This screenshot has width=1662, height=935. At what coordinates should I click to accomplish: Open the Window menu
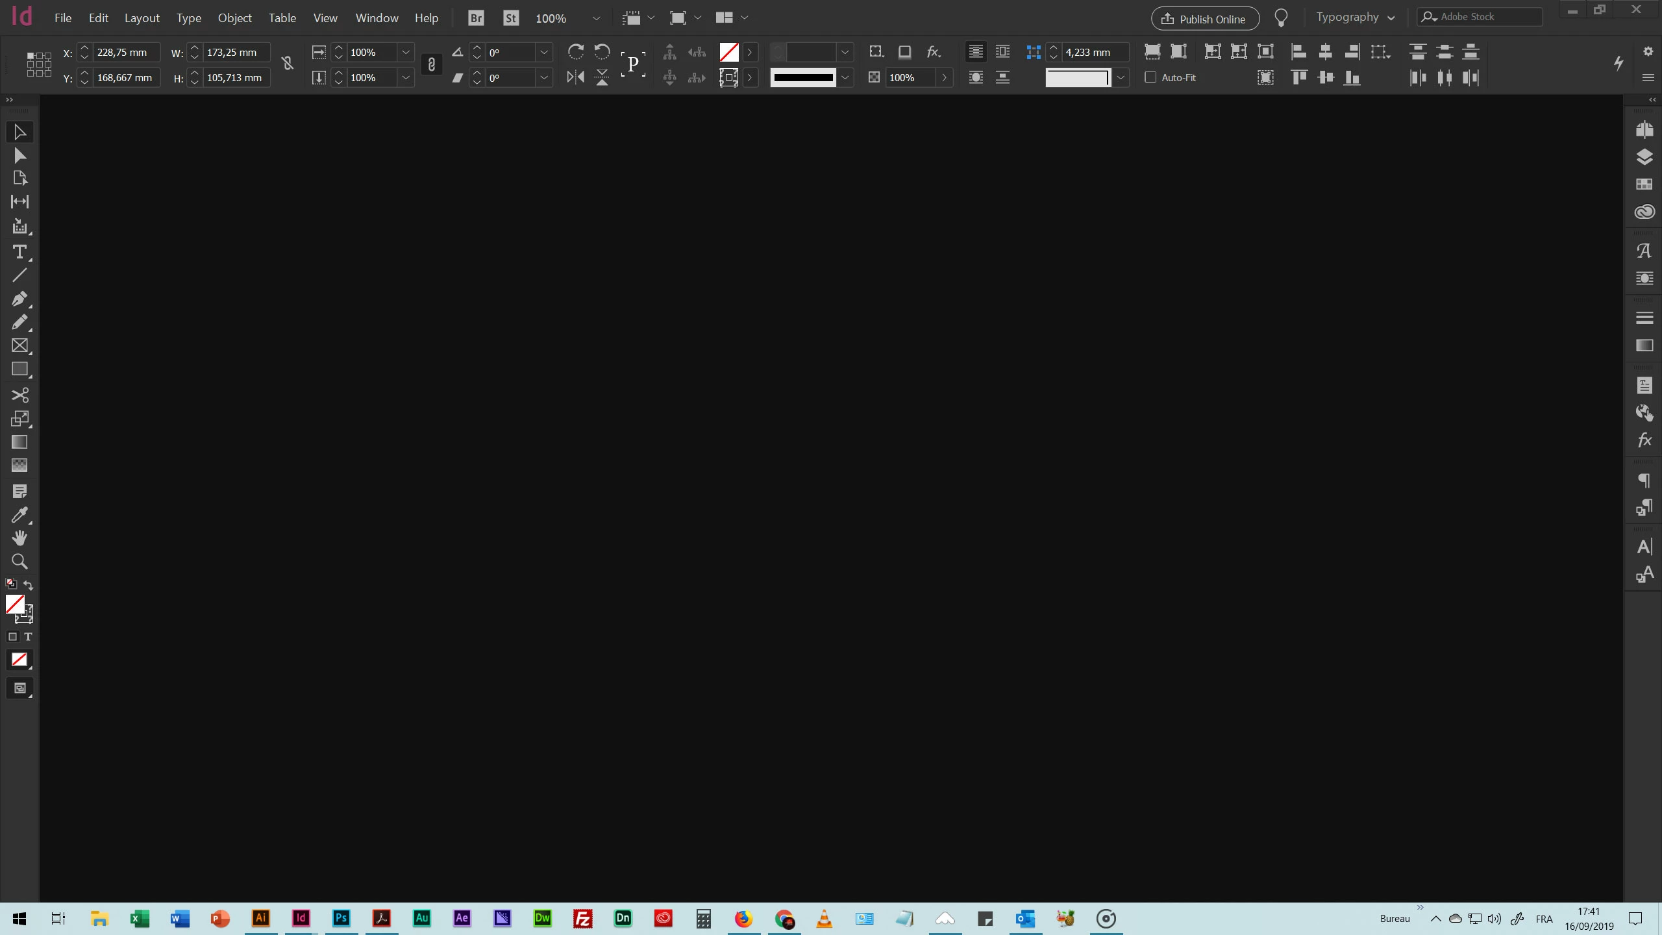(x=377, y=18)
